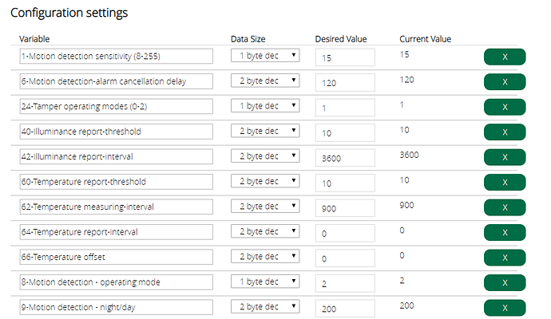Edit the variable name 9-Motion detection night/day
This screenshot has height=319, width=551.
click(x=117, y=307)
